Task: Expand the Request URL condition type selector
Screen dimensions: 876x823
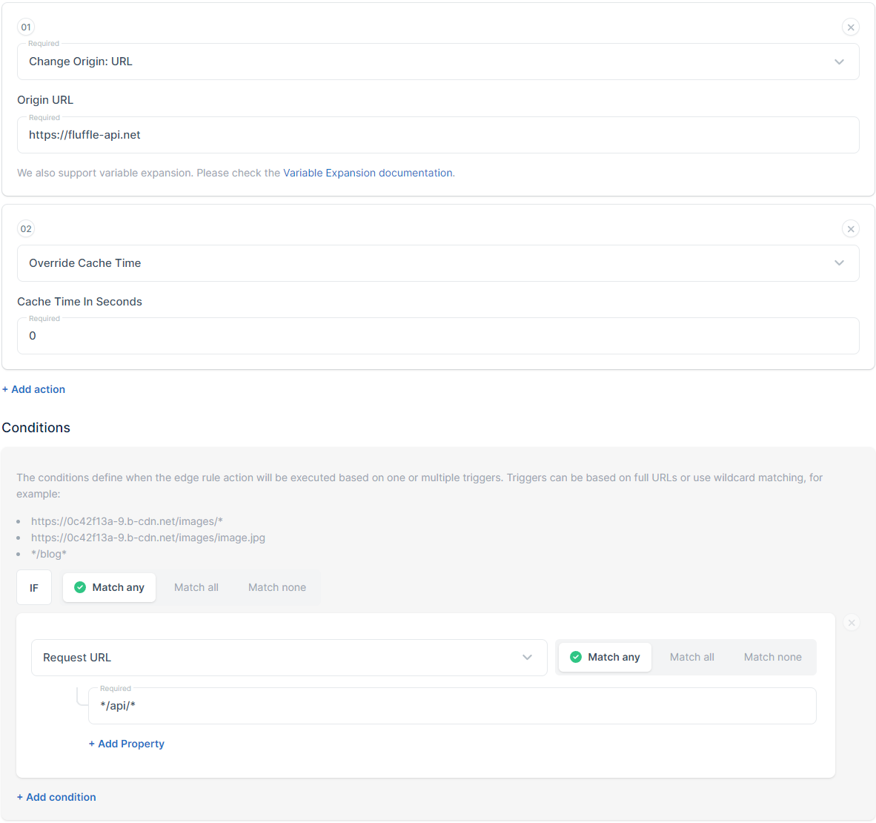Action: (527, 657)
